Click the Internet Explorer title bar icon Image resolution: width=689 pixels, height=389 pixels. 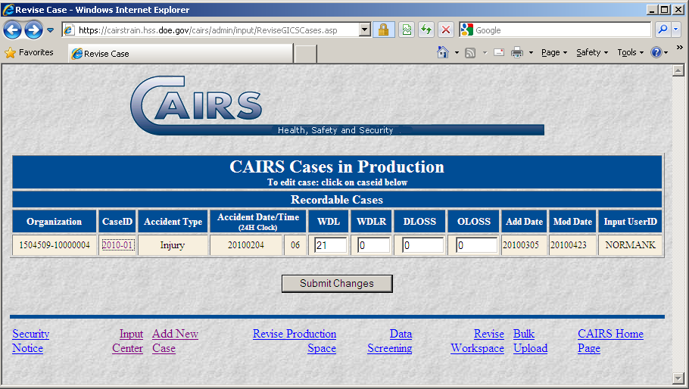tap(8, 10)
